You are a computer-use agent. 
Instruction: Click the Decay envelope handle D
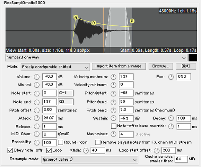click(x=93, y=23)
